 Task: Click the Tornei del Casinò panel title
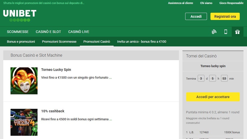click(201, 56)
